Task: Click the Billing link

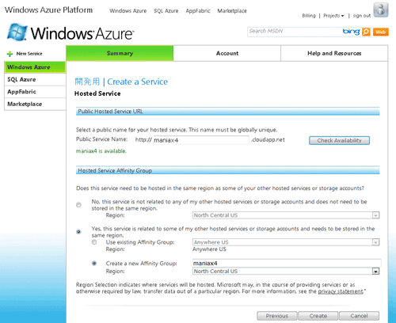Action: [x=309, y=16]
